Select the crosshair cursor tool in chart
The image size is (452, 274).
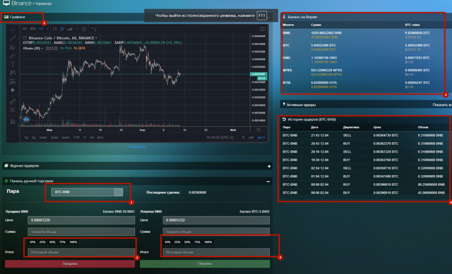13,30
